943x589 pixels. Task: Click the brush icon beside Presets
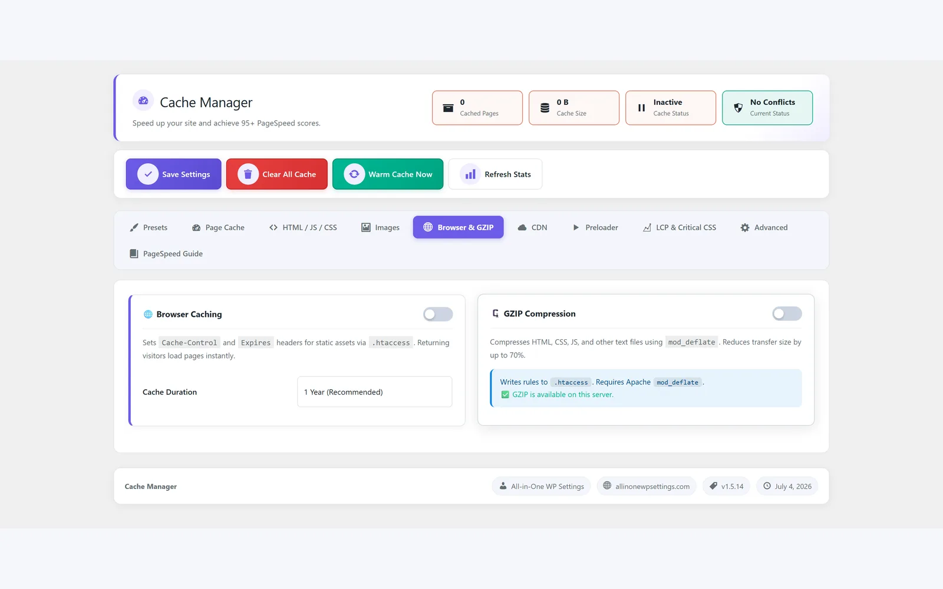(134, 227)
